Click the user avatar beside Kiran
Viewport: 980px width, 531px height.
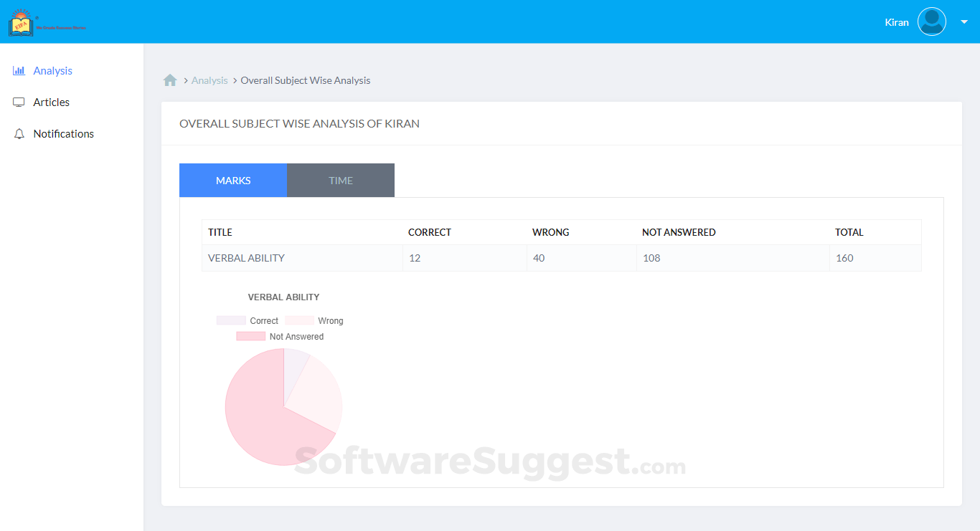click(931, 21)
